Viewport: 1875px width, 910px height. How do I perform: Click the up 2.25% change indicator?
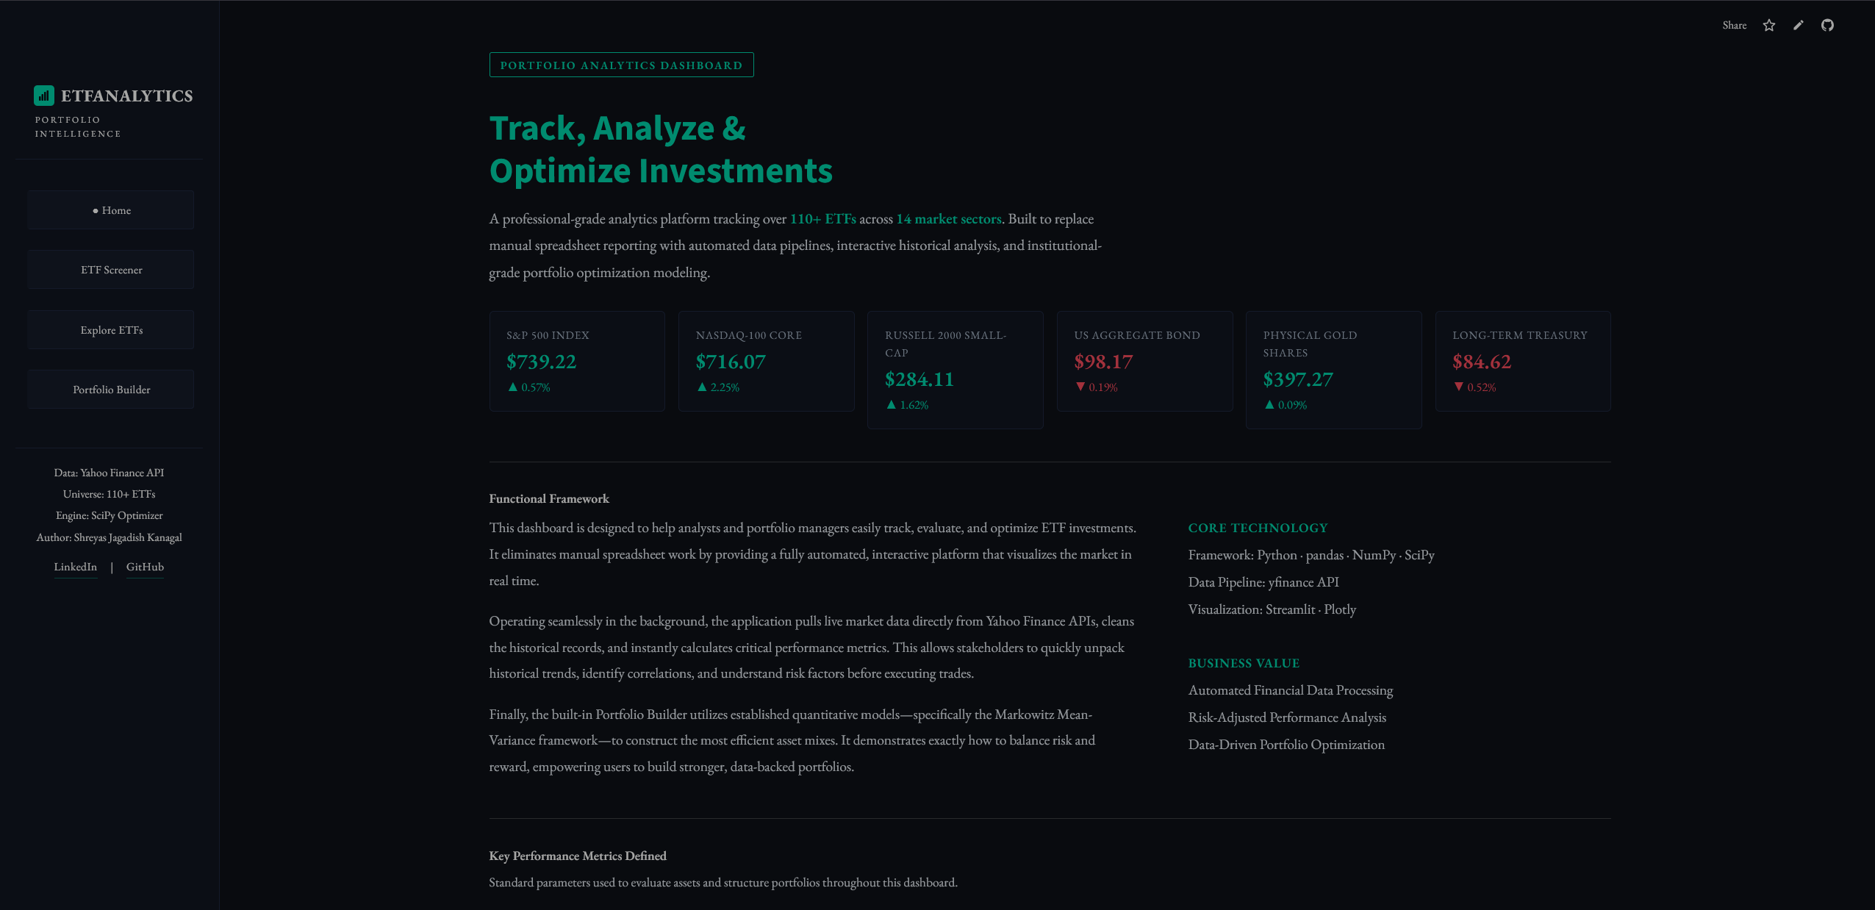click(718, 387)
